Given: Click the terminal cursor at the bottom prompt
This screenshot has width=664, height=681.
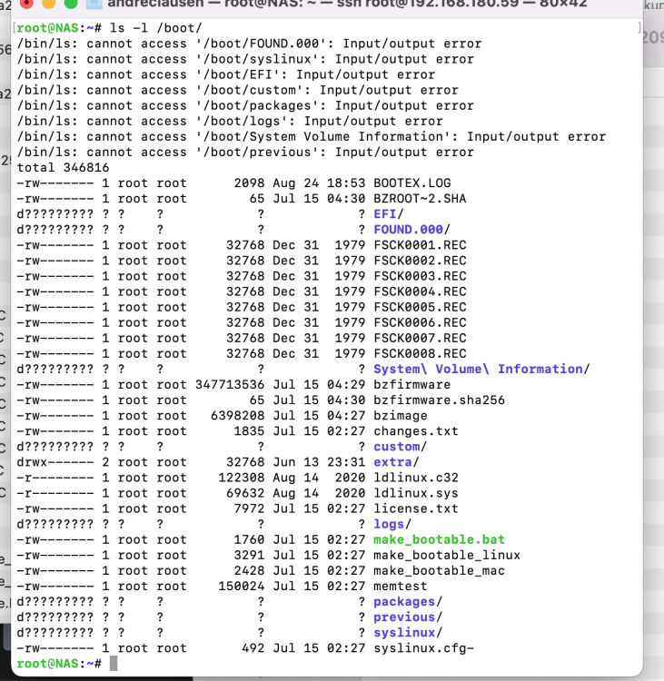Looking at the screenshot, I should pyautogui.click(x=114, y=664).
